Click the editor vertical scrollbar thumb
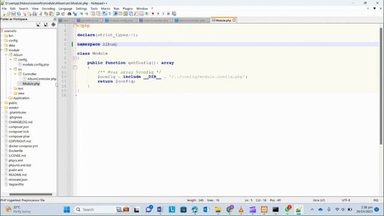The width and height of the screenshot is (384, 216). click(x=381, y=86)
